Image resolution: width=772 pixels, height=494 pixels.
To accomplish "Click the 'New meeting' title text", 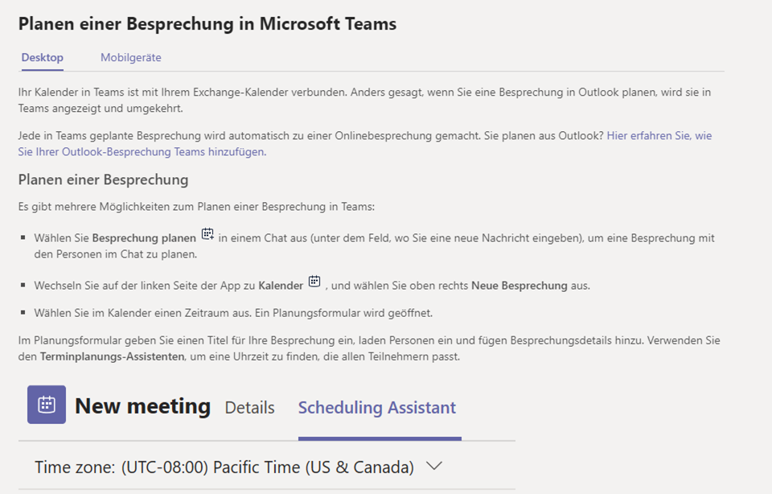I will [143, 406].
